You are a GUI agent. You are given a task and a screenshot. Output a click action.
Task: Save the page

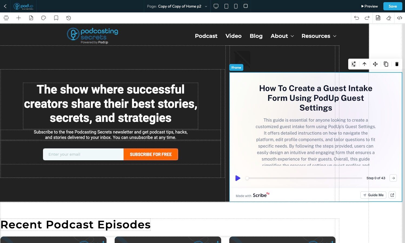click(393, 6)
